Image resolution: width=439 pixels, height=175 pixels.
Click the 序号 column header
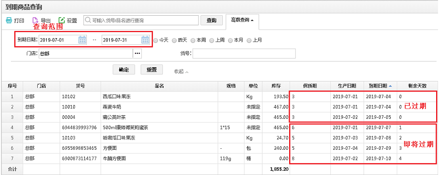(x=12, y=86)
